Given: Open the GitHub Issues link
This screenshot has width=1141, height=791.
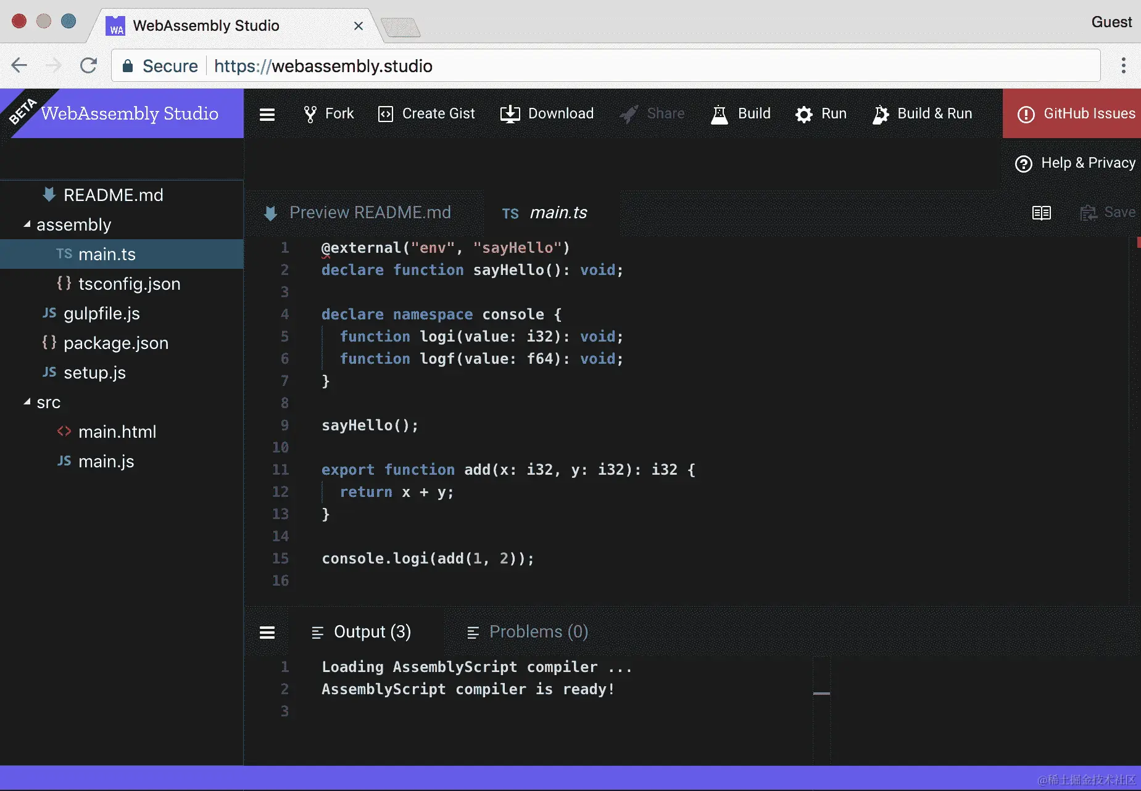Looking at the screenshot, I should pos(1072,113).
